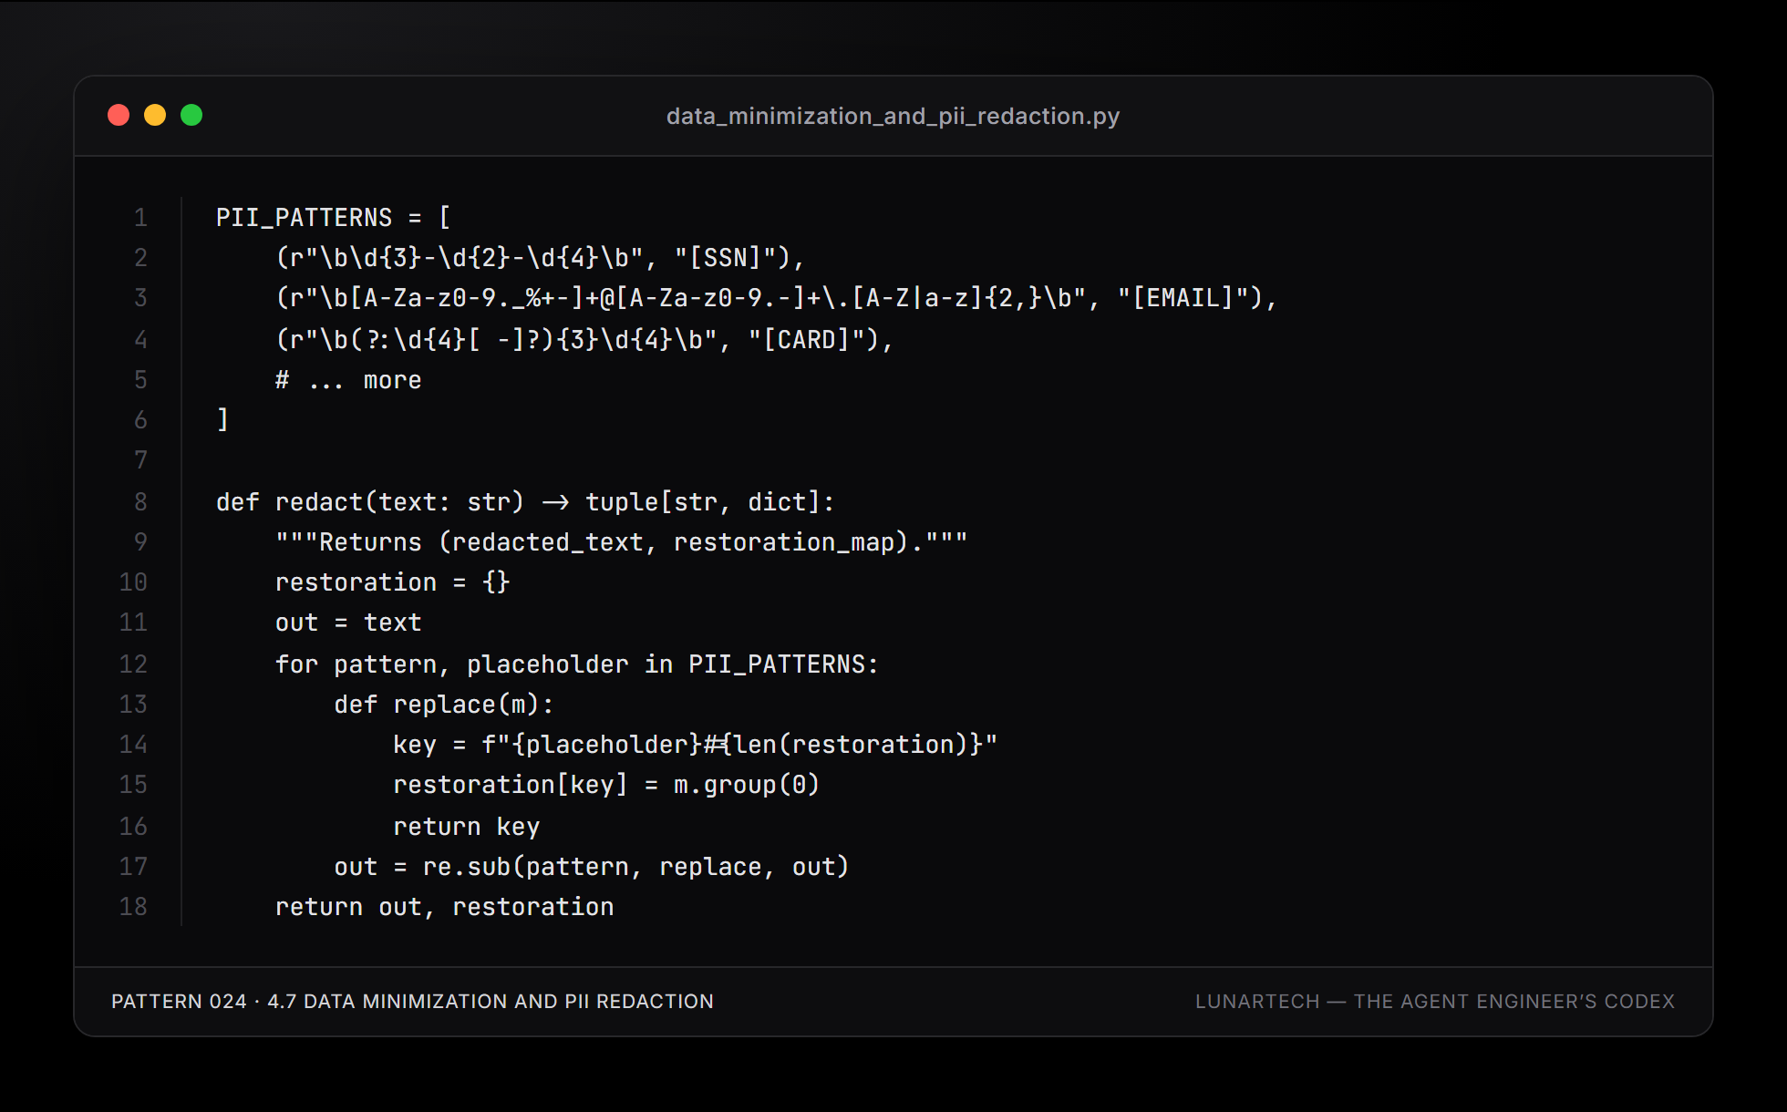Click line number 12 in the gutter
The height and width of the screenshot is (1112, 1787).
tap(133, 664)
